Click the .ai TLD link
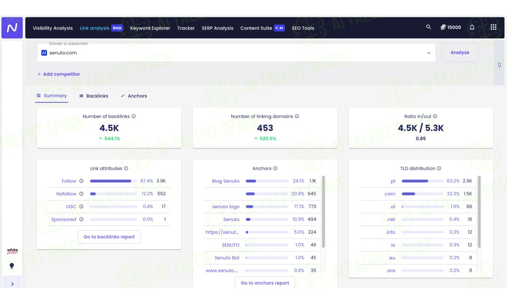Image resolution: width=507 pixels, height=304 pixels. 392,207
